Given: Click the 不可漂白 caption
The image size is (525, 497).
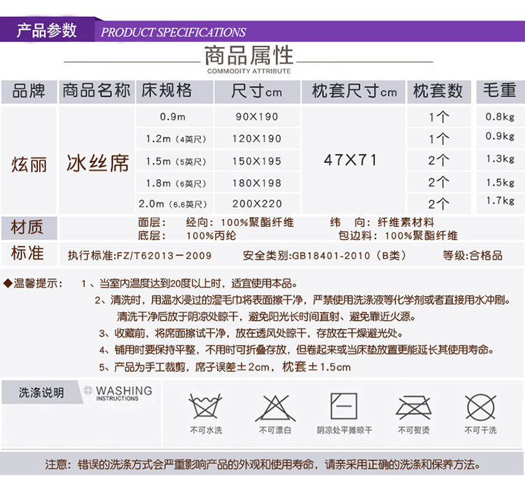Looking at the screenshot, I should coord(275,430).
